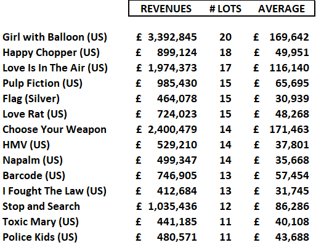Click the Toxic Mary (US) label
The height and width of the screenshot is (245, 316).
coord(41,222)
